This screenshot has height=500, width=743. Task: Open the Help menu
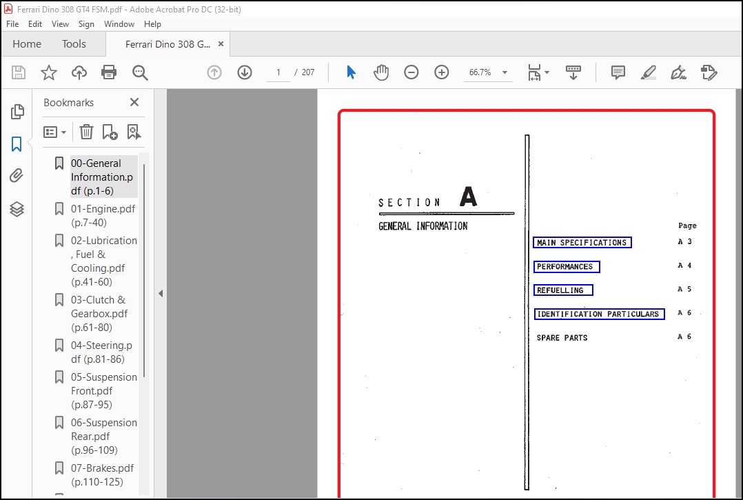coord(152,23)
